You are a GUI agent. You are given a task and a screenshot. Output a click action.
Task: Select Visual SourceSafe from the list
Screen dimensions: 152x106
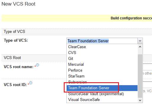[x=102, y=100]
